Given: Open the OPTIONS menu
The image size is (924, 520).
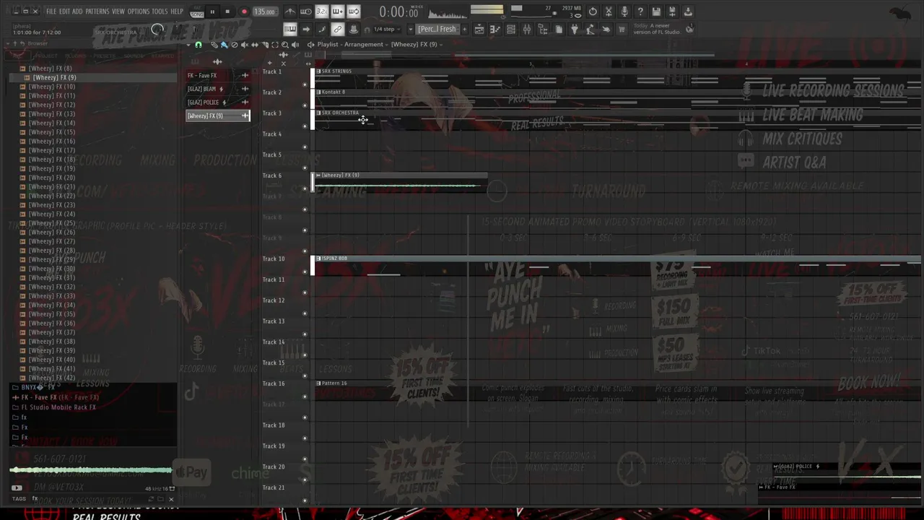Looking at the screenshot, I should (x=138, y=12).
